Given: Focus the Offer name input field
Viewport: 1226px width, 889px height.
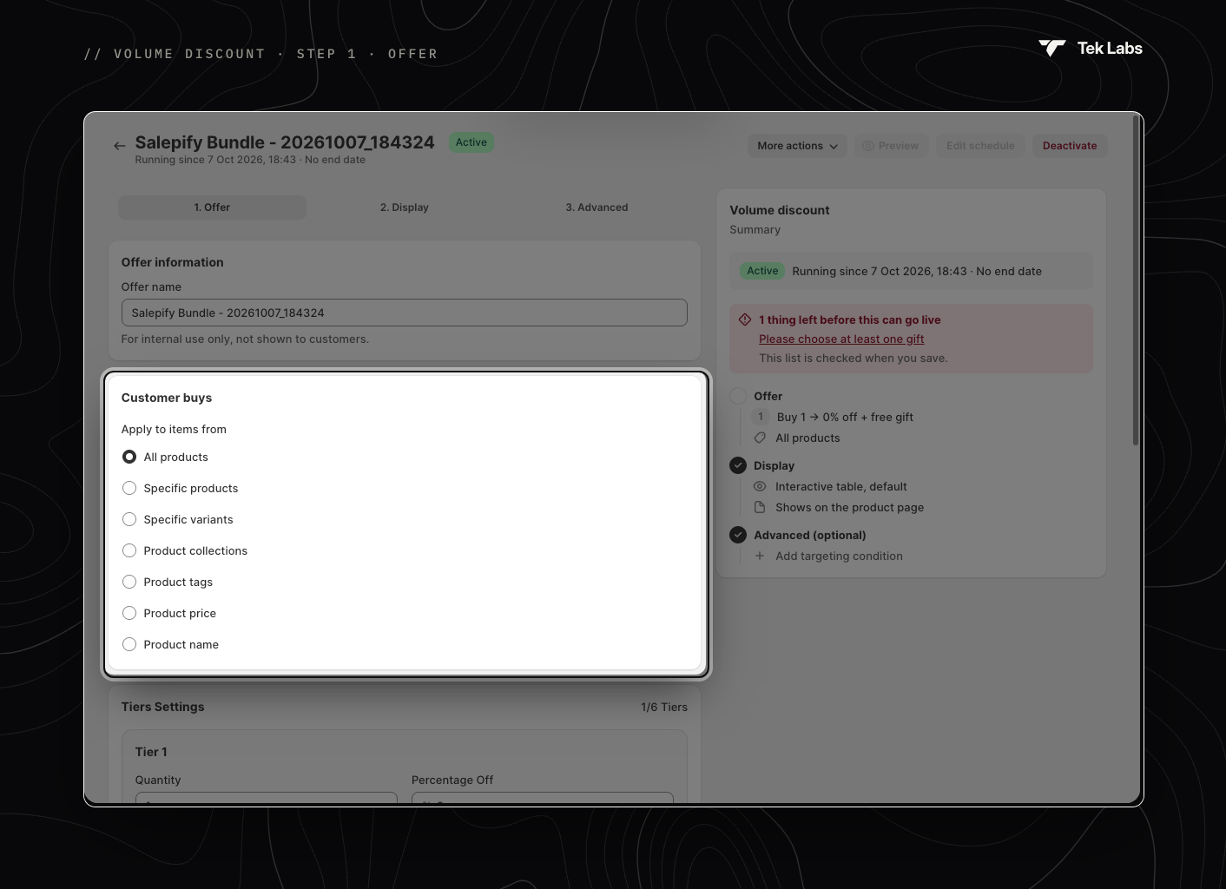Looking at the screenshot, I should [x=405, y=313].
